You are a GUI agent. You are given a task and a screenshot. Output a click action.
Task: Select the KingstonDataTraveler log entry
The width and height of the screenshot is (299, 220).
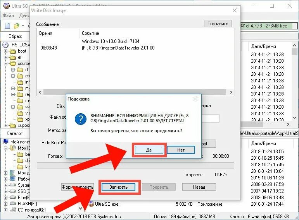tap(118, 48)
